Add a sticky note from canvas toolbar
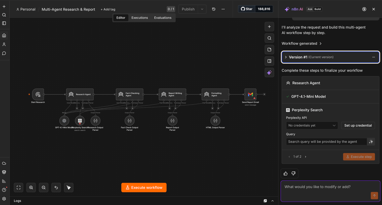This screenshot has width=382, height=205. click(269, 50)
